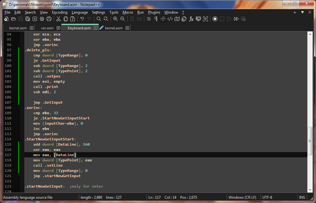Create a new file with the New icon

pos(6,19)
